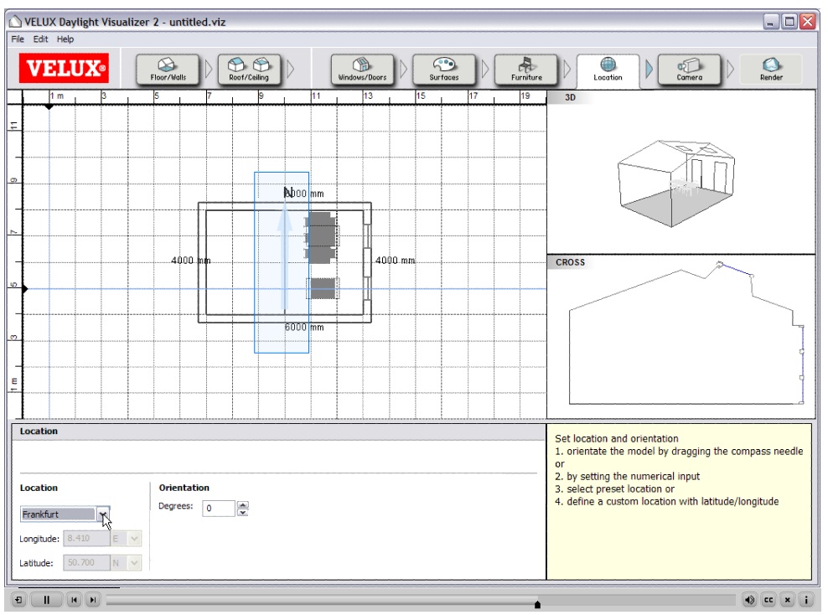Click the CROSS section view preview
The image size is (828, 615).
[686, 334]
